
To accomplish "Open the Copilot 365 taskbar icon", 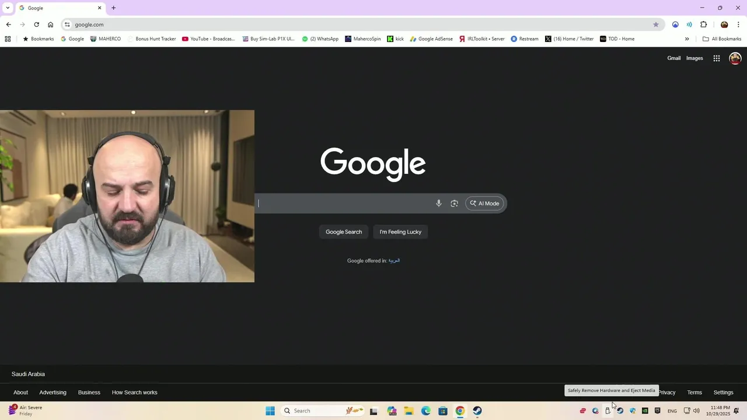I will coord(392,411).
